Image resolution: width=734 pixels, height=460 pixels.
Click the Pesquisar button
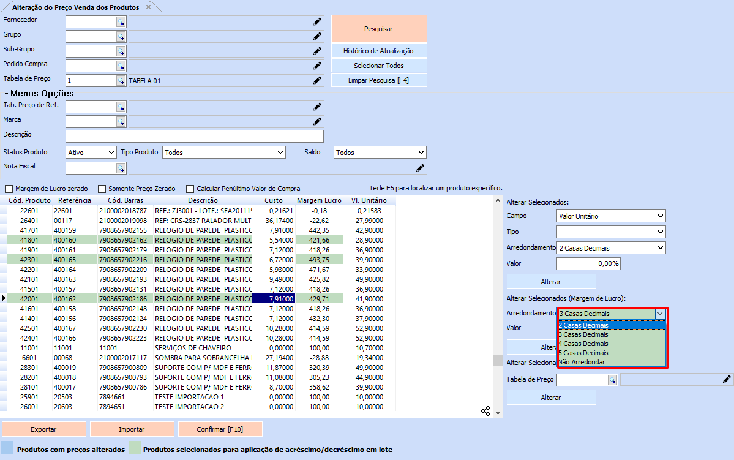[x=378, y=29]
